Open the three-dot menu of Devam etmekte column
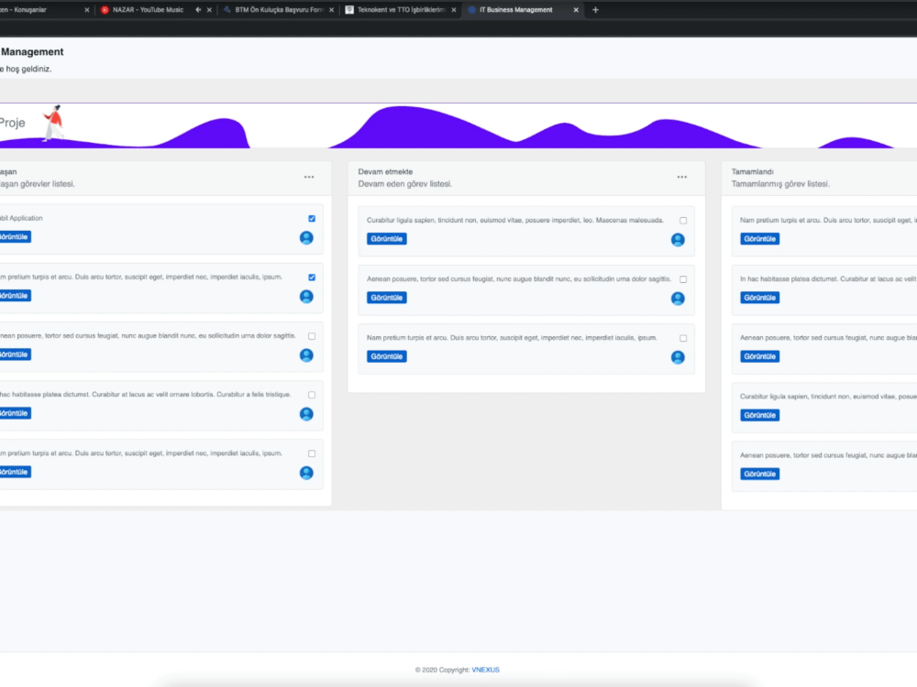 click(x=682, y=177)
